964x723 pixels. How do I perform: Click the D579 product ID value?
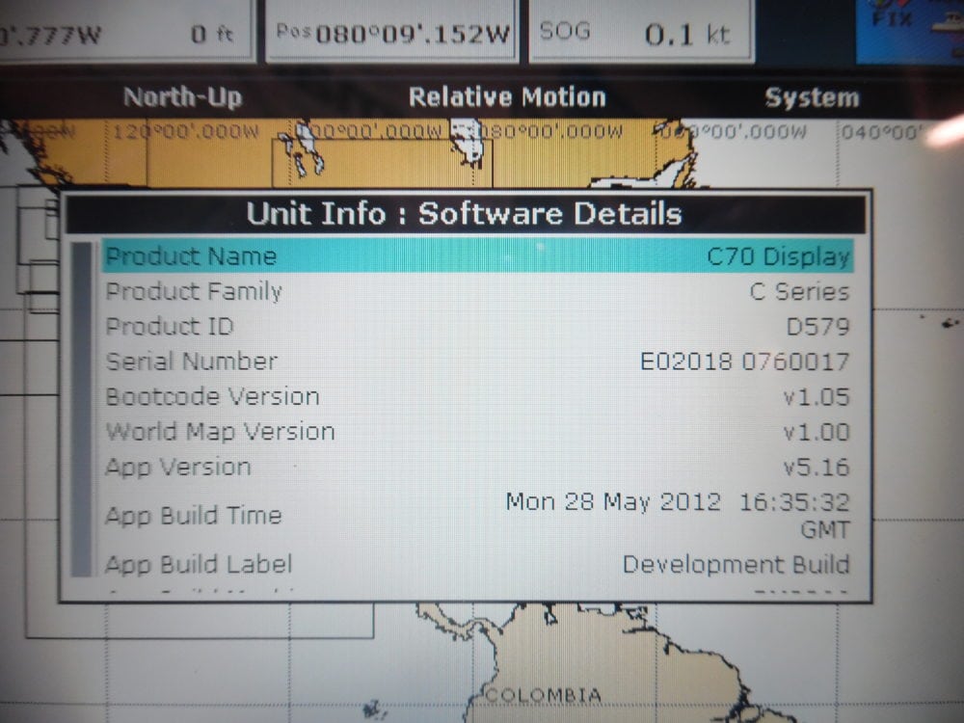click(x=817, y=327)
